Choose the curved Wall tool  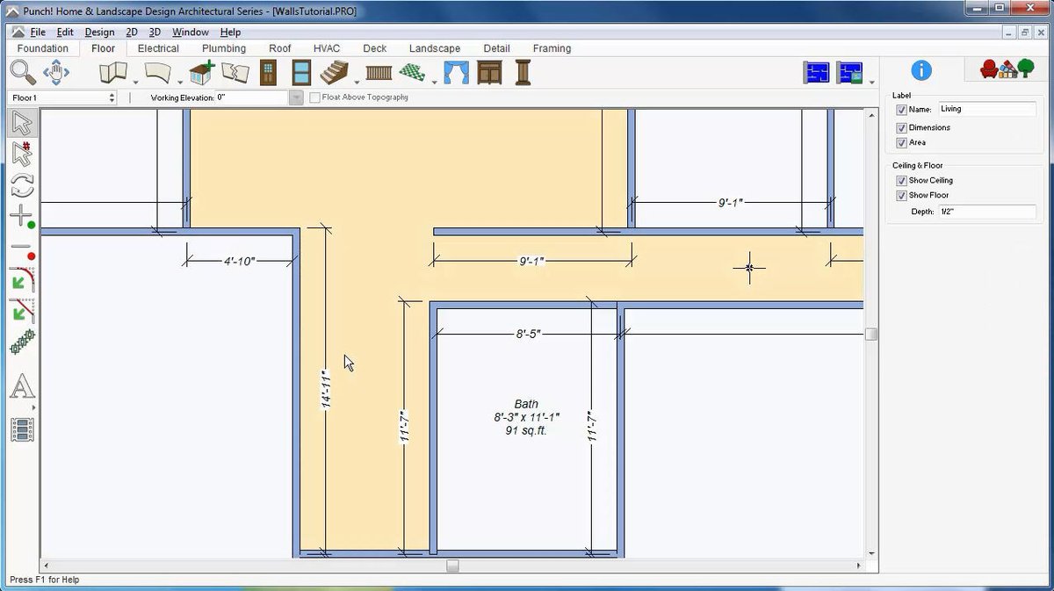coord(158,72)
